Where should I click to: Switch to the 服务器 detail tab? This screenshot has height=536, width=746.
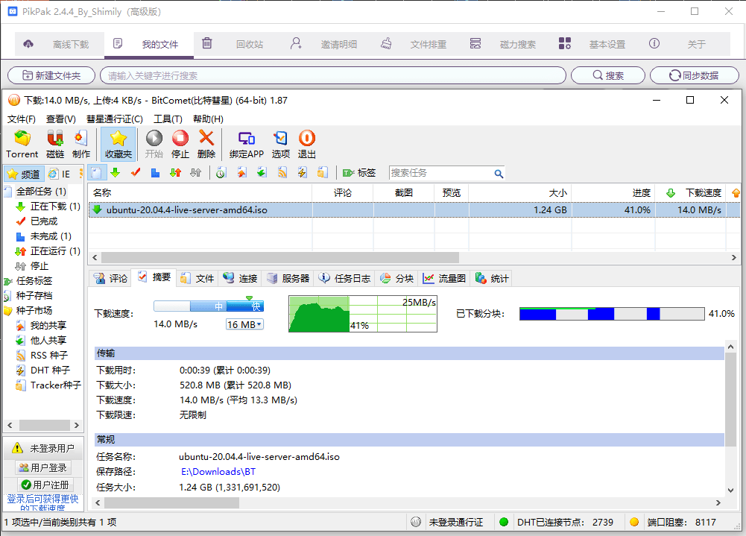click(x=288, y=279)
